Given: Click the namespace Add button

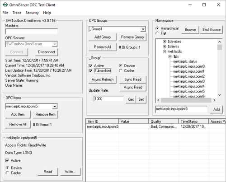Looking at the screenshot, I should [x=217, y=109].
